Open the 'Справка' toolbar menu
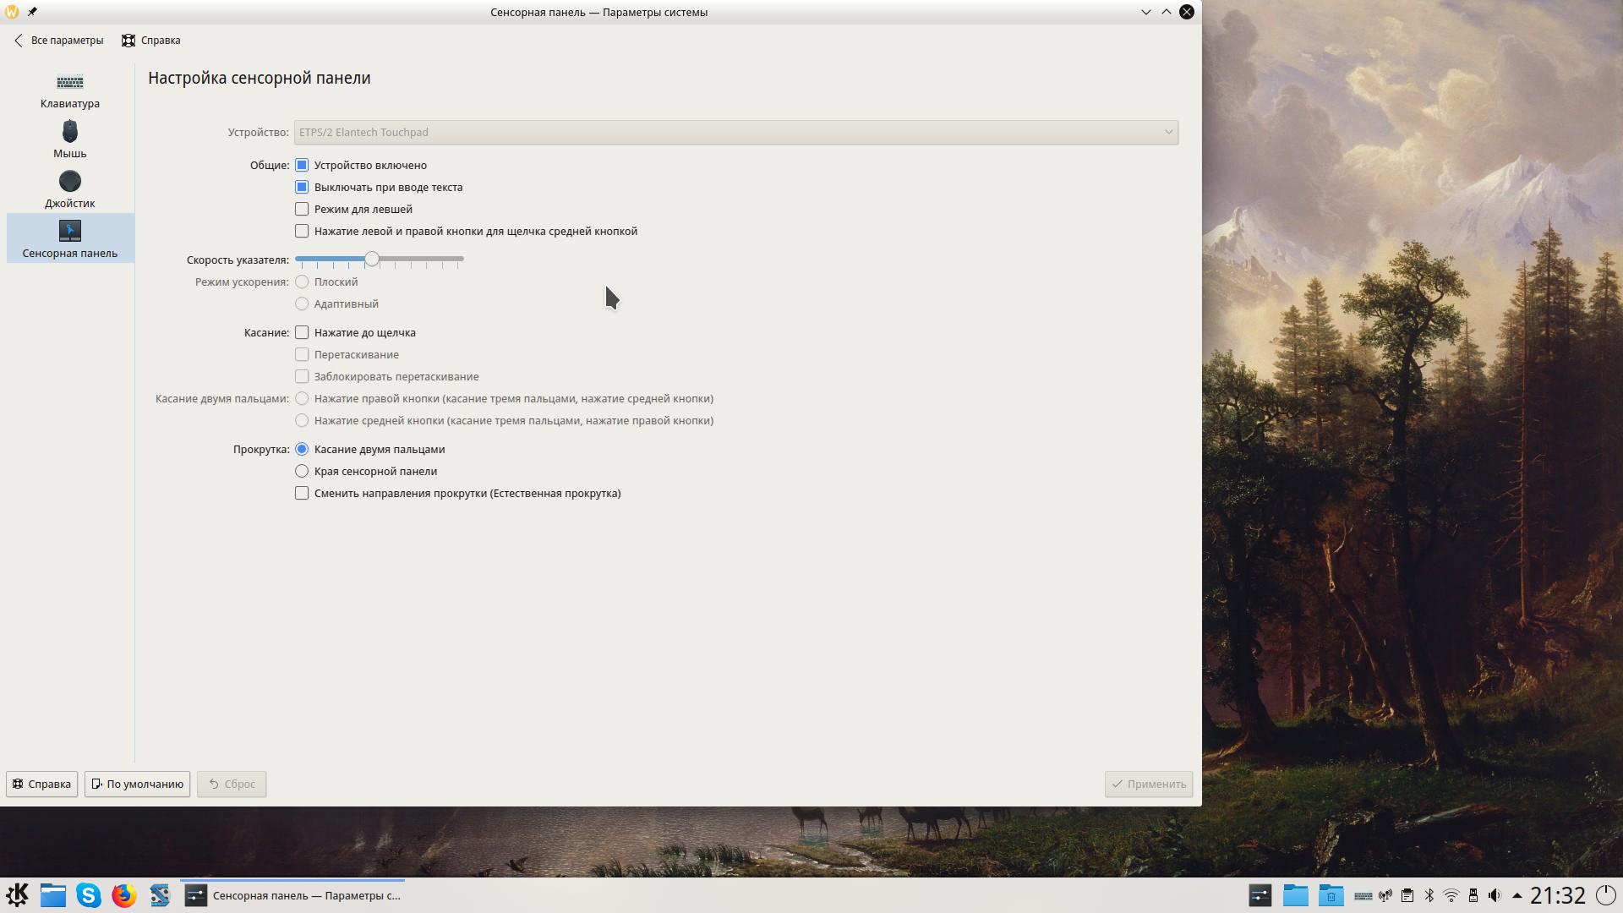 [151, 40]
